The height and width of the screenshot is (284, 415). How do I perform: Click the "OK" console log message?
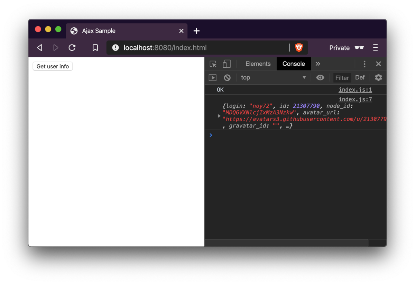point(220,90)
